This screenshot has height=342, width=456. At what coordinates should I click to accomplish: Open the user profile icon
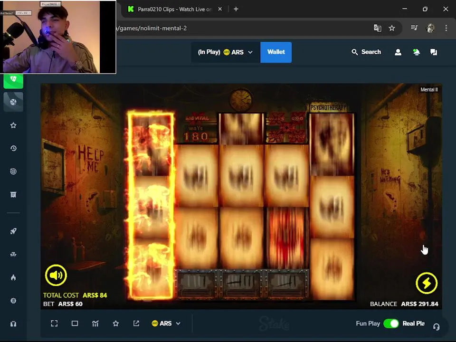(398, 52)
